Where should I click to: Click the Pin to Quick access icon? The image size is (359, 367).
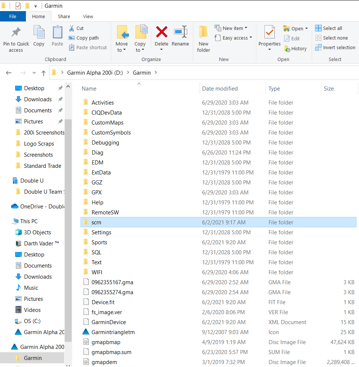[x=16, y=33]
